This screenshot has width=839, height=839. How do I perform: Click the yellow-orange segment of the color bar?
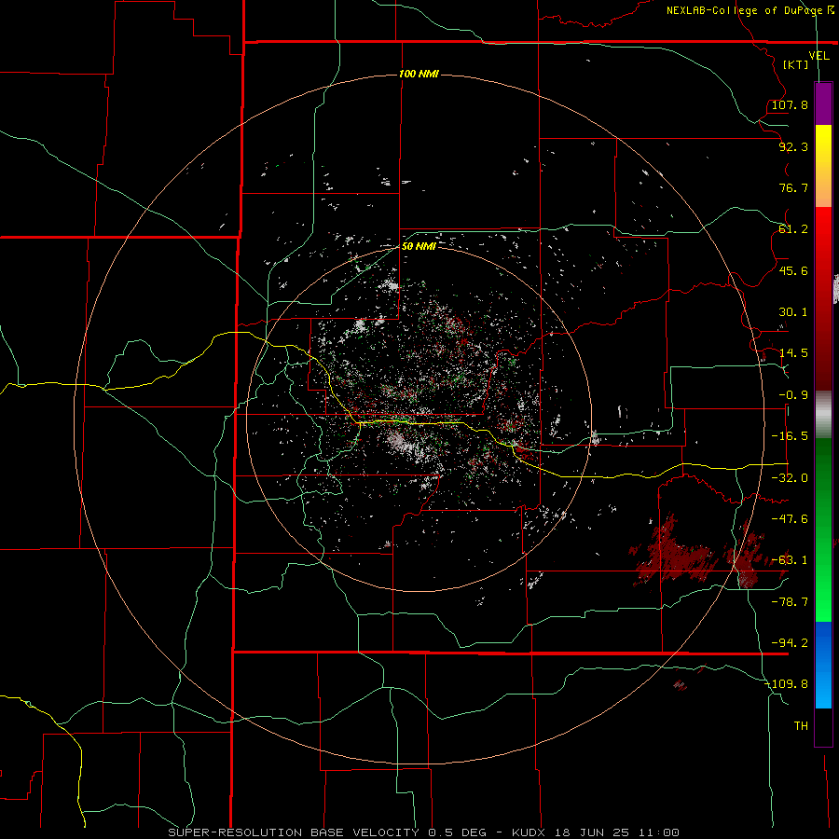point(823,166)
